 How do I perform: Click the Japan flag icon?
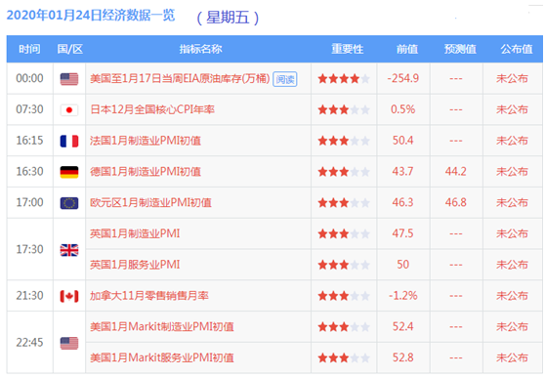[69, 110]
